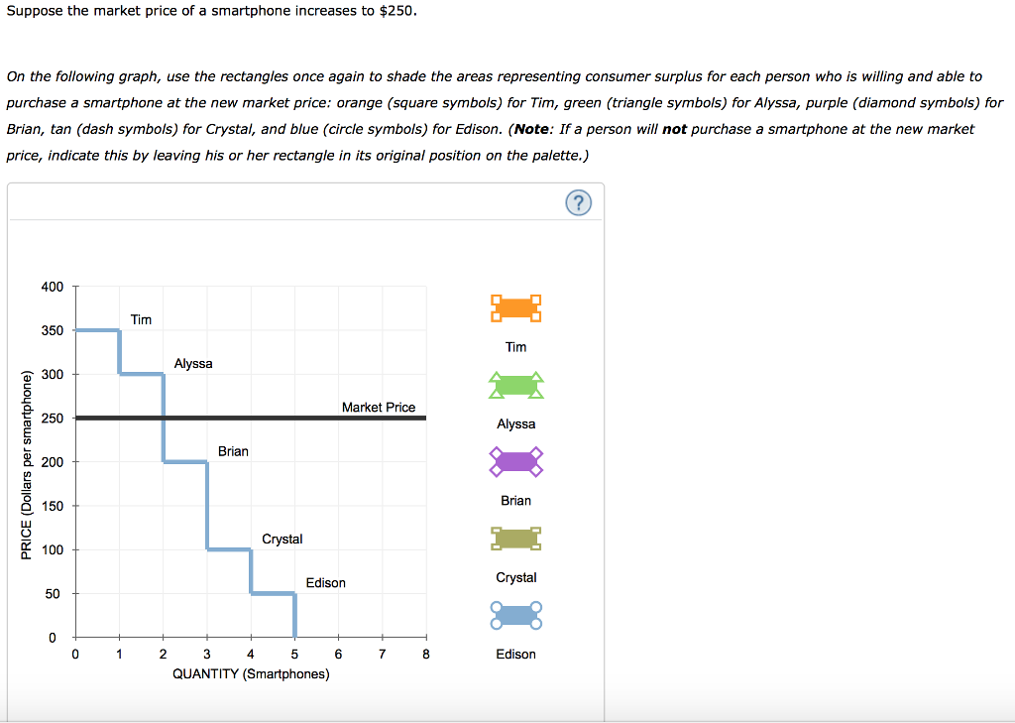The image size is (1015, 723).
Task: Select Crystal's tan dash-symbol rectangle
Action: click(515, 539)
